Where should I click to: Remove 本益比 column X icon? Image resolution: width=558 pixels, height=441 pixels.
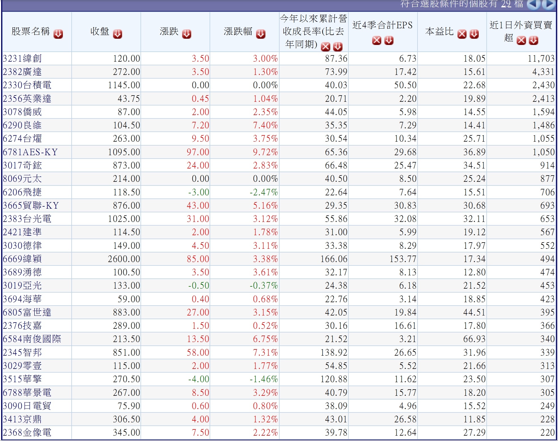(462, 34)
